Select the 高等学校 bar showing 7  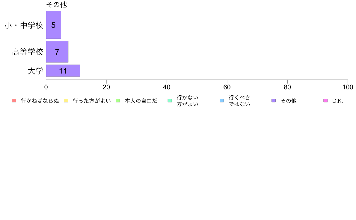(x=57, y=52)
